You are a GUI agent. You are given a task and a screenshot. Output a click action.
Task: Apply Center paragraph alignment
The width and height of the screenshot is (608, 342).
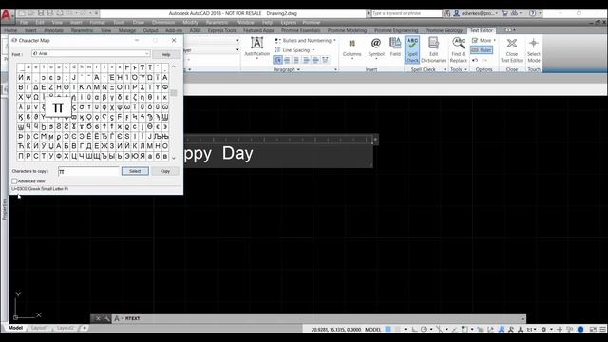point(296,60)
